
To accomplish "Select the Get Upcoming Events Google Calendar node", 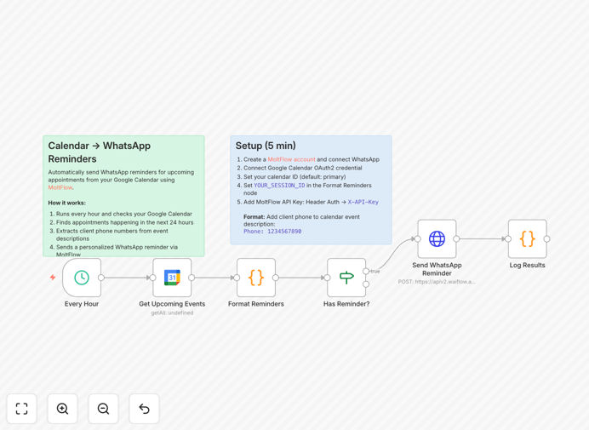I will [172, 278].
